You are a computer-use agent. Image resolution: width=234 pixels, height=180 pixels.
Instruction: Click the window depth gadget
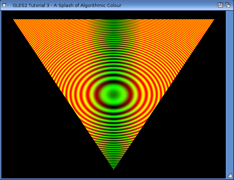tap(228, 5)
